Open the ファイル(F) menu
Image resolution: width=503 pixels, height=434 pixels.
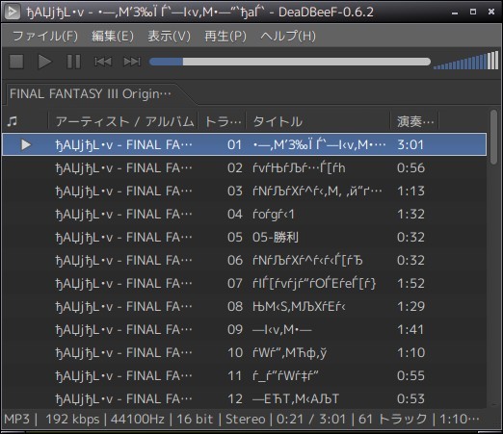[45, 36]
